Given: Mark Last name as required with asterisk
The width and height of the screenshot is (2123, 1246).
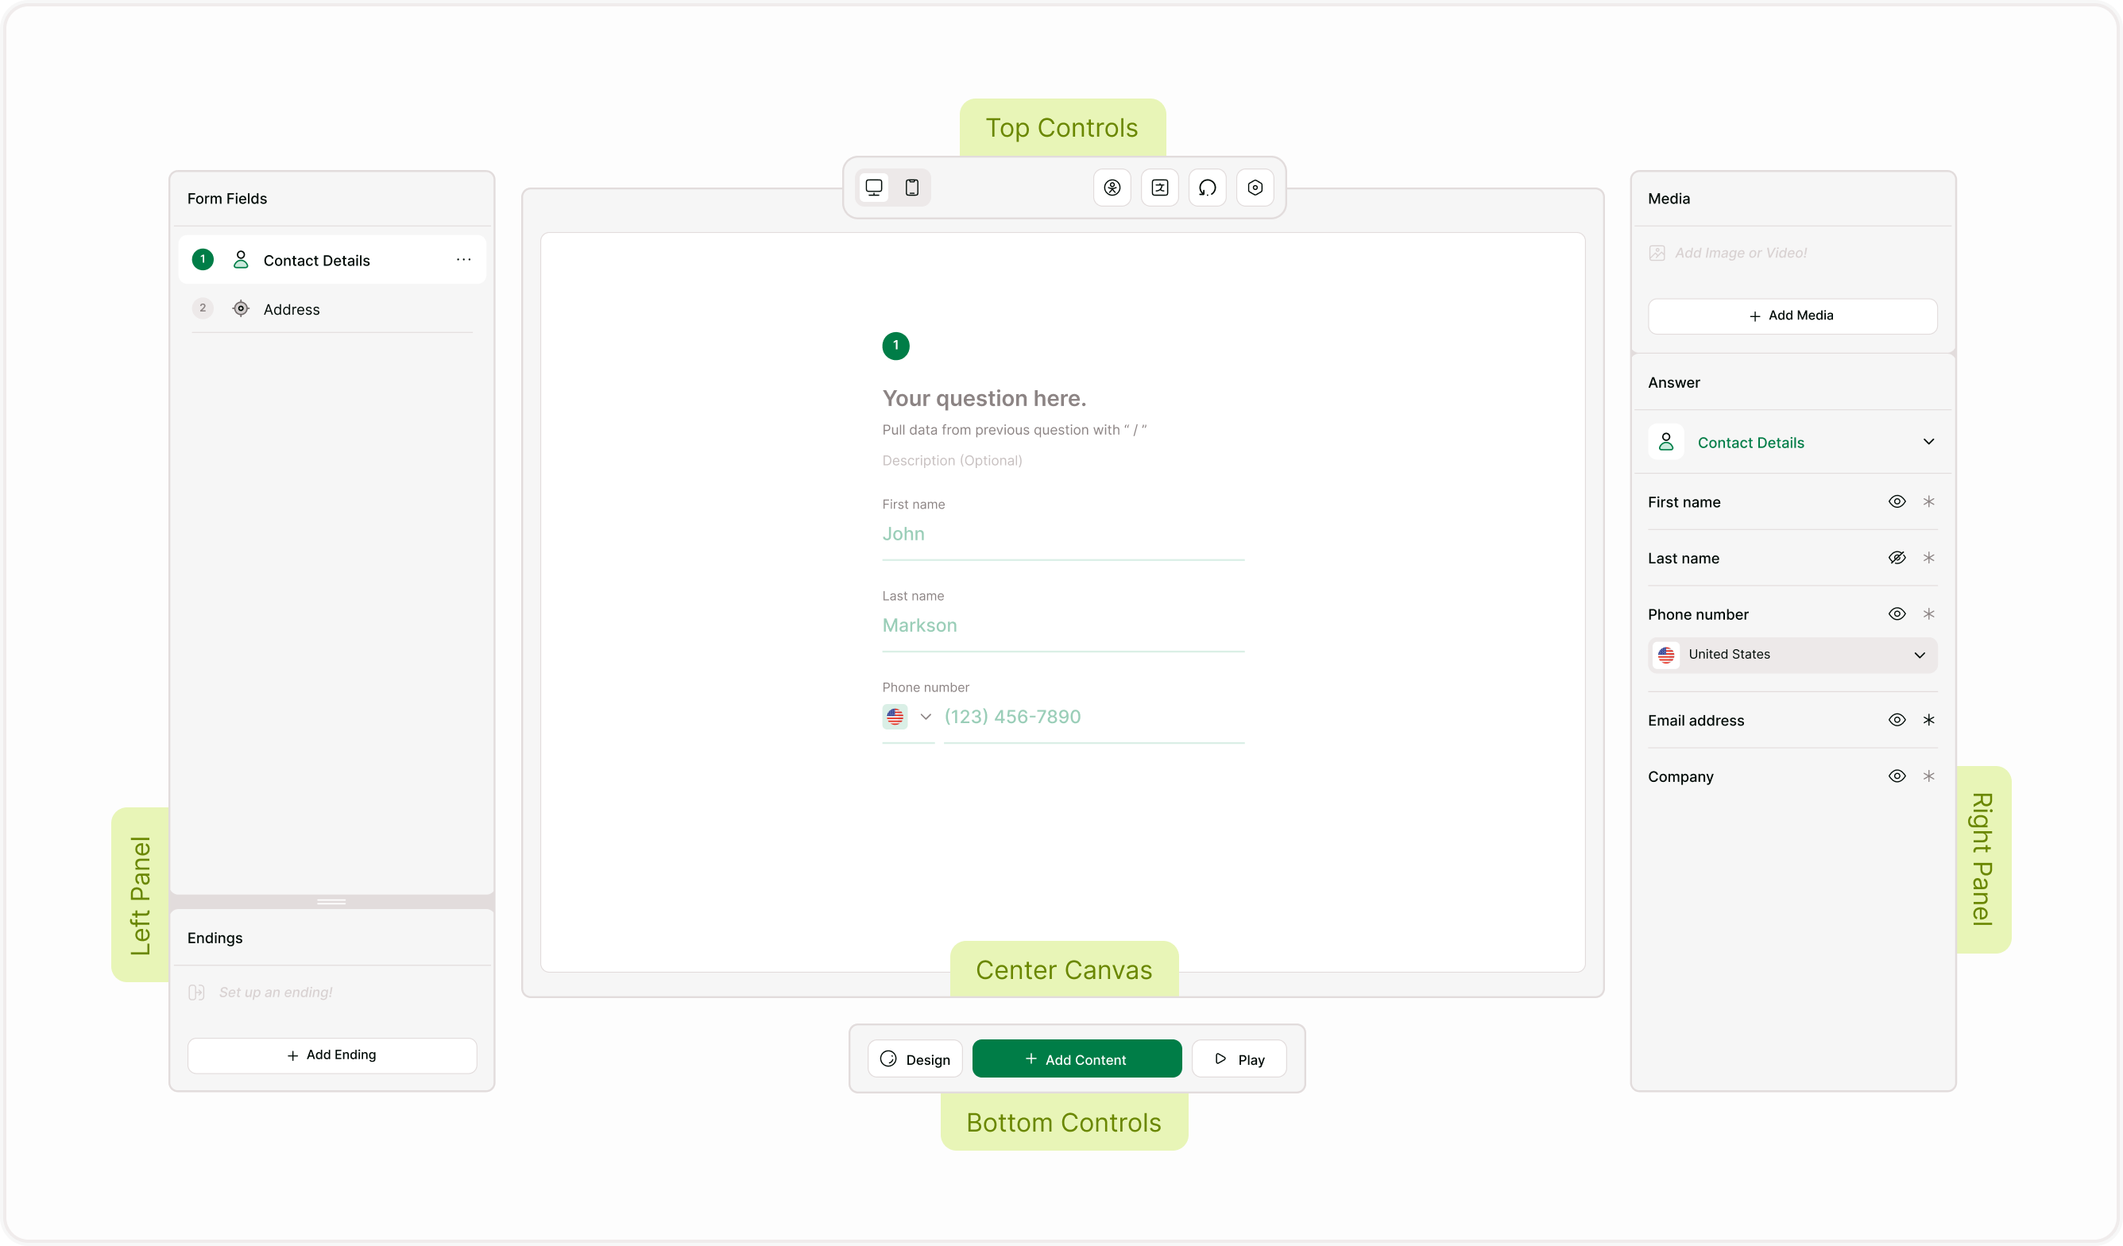Looking at the screenshot, I should click(1928, 558).
